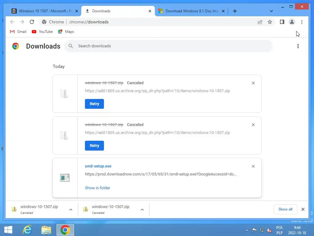This screenshot has width=314, height=236.
Task: Expand the tab search dropdown chevron
Action: pos(271,11)
